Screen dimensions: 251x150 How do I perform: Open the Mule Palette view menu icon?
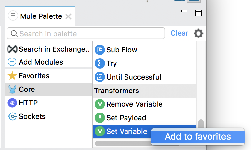(13, 16)
